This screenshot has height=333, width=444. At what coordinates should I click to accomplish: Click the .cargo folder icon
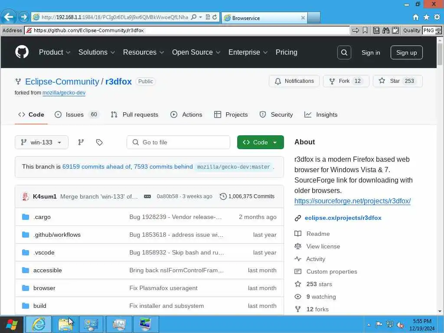26,217
